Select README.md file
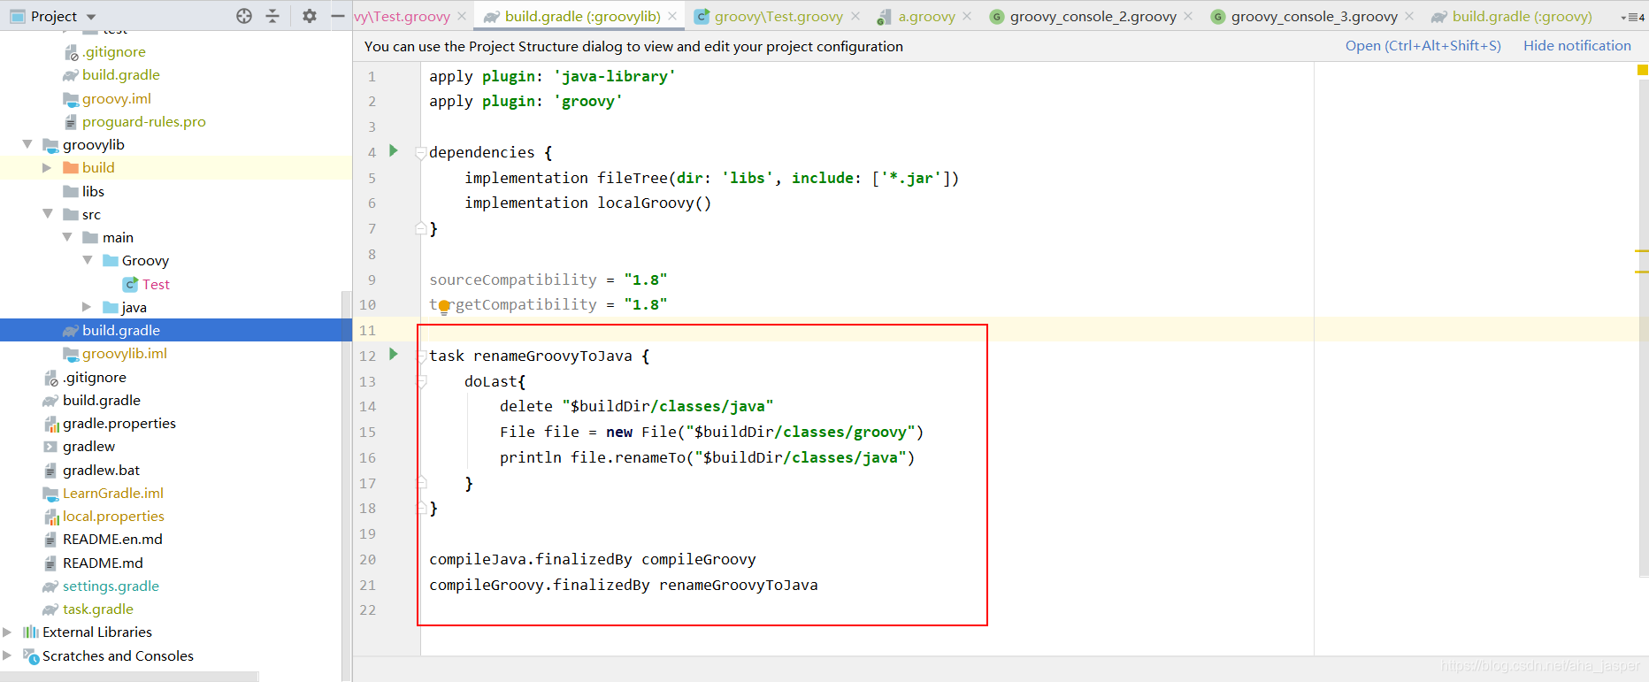 [103, 563]
